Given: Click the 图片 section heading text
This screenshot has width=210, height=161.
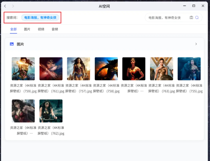Looking at the screenshot, I should [20, 44].
